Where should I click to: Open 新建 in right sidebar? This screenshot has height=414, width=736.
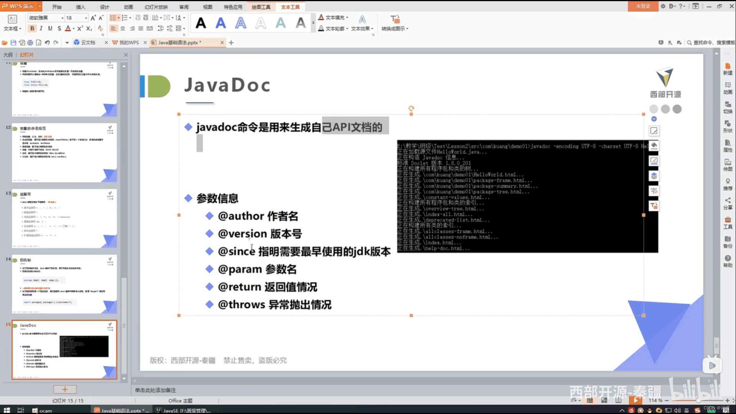728,69
